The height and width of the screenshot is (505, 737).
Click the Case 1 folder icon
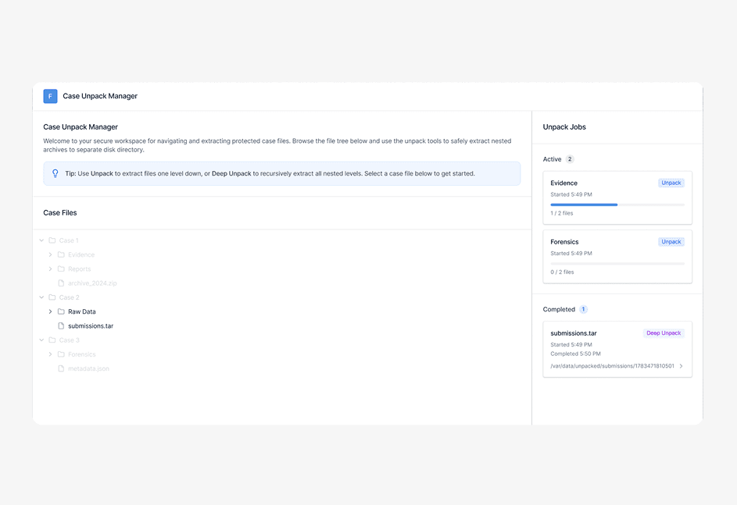pos(52,240)
